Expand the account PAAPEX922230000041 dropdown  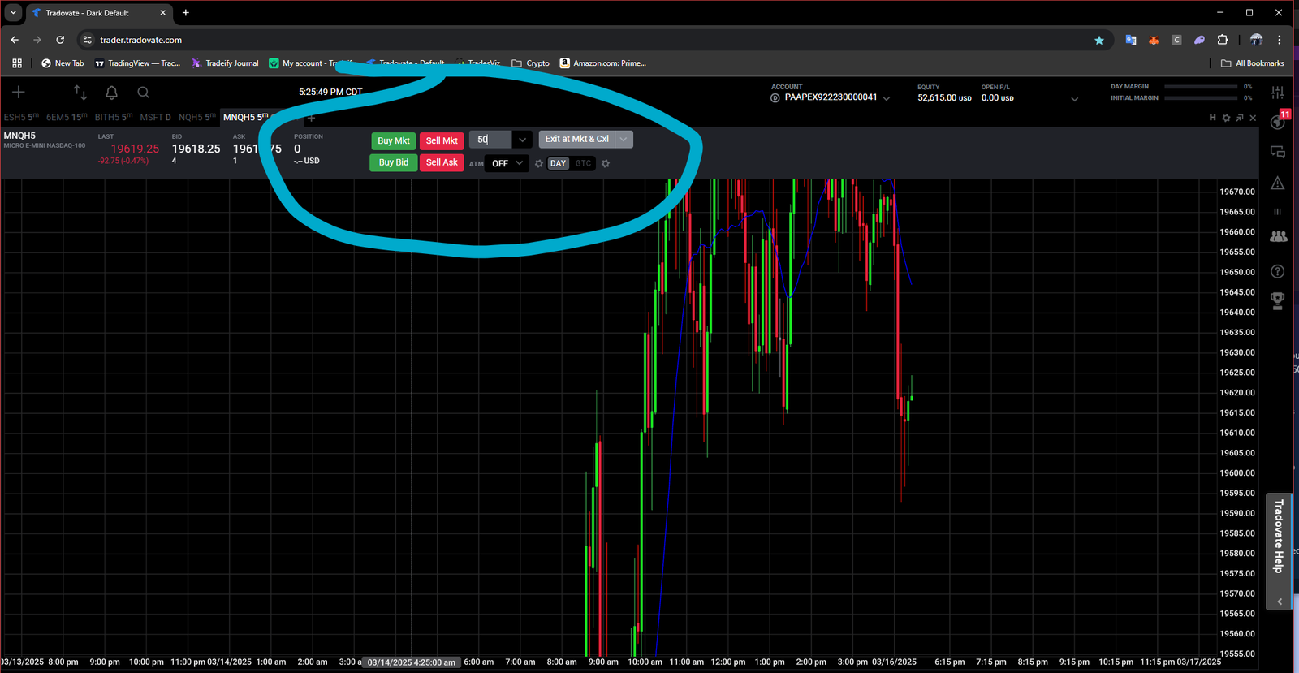(887, 98)
